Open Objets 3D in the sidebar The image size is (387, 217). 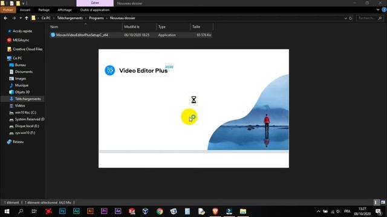[22, 92]
